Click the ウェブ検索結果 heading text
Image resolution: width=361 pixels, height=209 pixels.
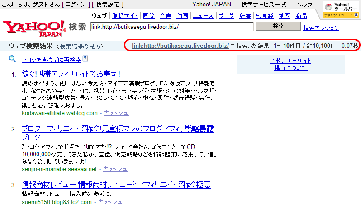pos(31,46)
